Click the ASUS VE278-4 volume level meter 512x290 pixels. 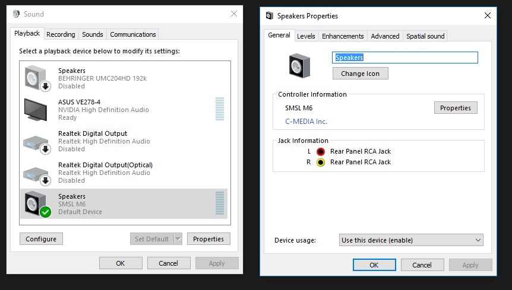[x=220, y=109]
